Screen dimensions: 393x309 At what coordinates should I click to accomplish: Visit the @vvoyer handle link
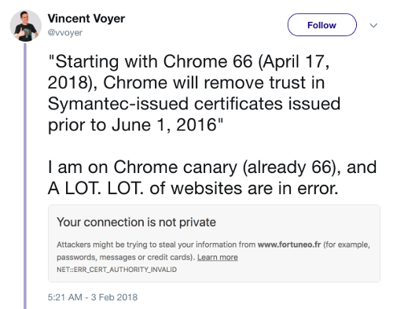65,33
